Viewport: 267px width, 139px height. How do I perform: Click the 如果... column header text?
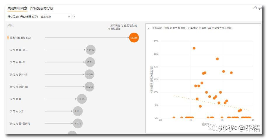click(x=11, y=26)
